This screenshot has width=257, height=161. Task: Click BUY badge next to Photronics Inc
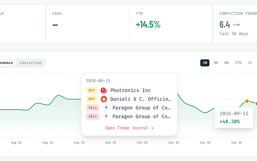click(92, 90)
